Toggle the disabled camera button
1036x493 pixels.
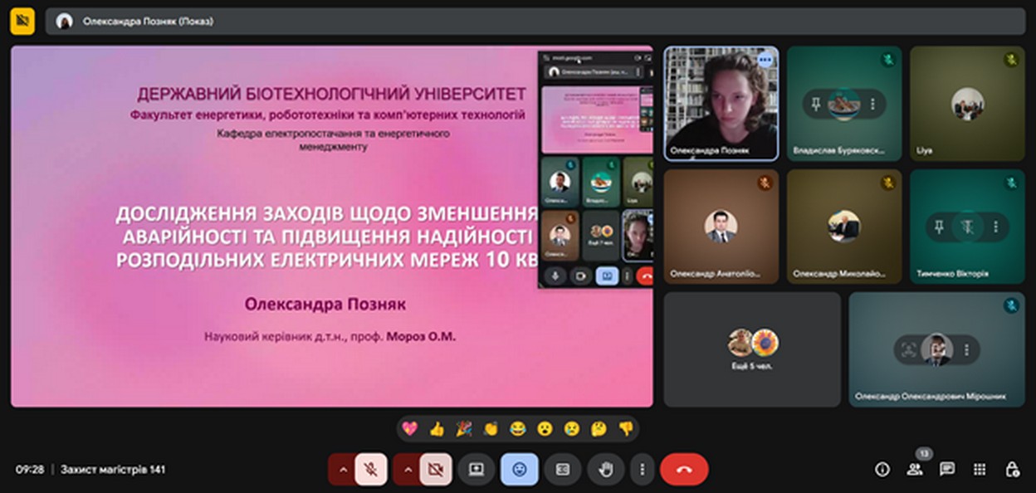(x=436, y=469)
